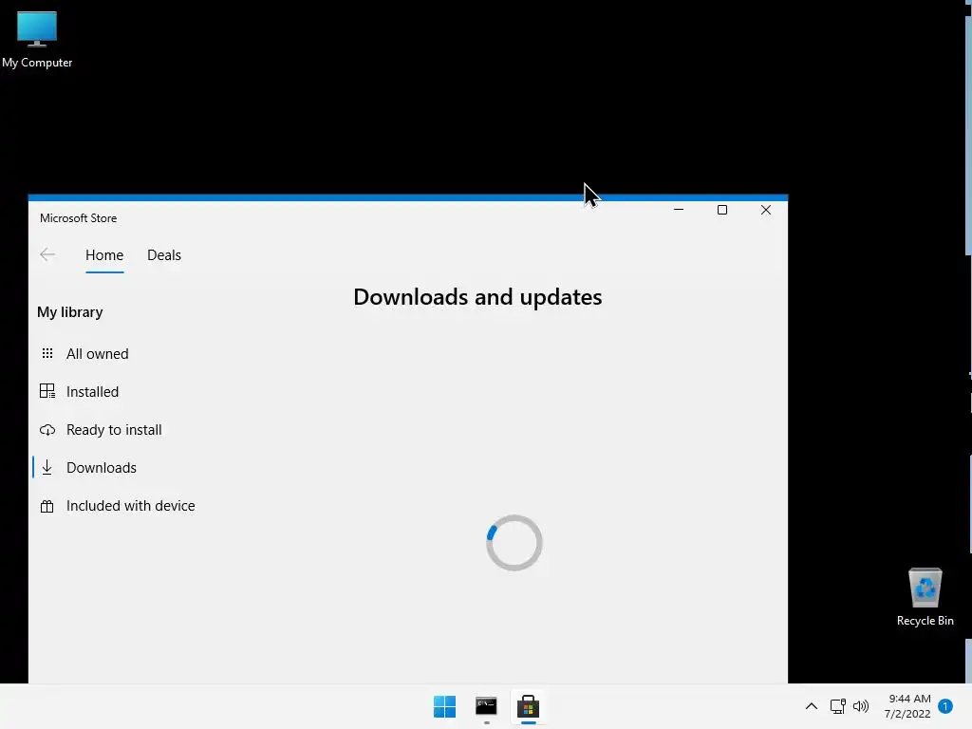Click the My library heading
This screenshot has width=972, height=729.
click(70, 311)
